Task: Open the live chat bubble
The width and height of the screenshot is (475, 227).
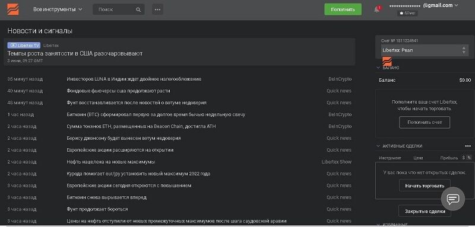Action: [453, 199]
